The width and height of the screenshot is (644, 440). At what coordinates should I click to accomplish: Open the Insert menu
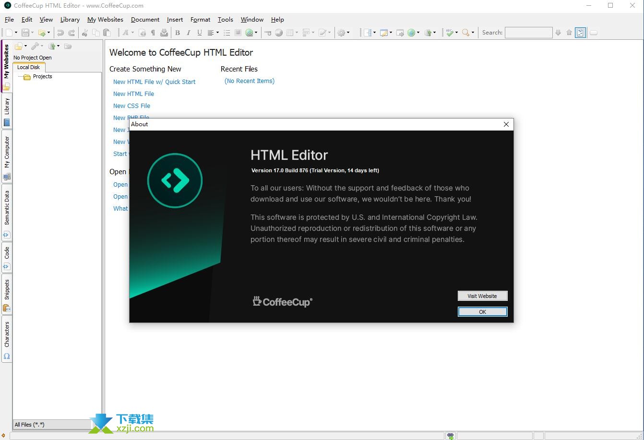pos(175,20)
